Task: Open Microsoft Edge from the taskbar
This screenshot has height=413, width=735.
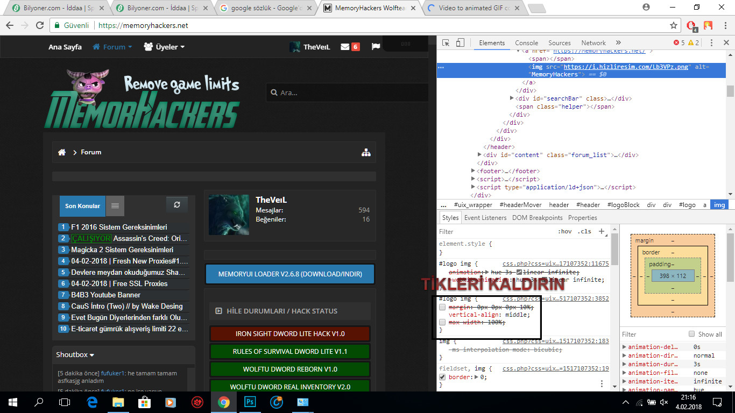Action: click(91, 402)
